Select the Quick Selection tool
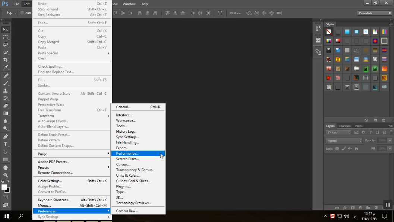This screenshot has width=394, height=222. (6, 52)
